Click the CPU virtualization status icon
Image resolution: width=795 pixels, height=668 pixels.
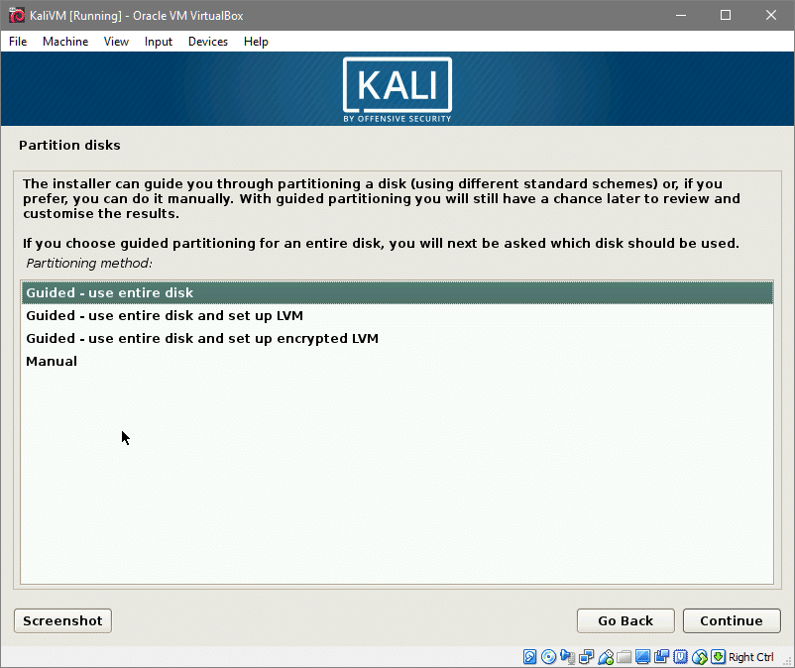pyautogui.click(x=680, y=657)
